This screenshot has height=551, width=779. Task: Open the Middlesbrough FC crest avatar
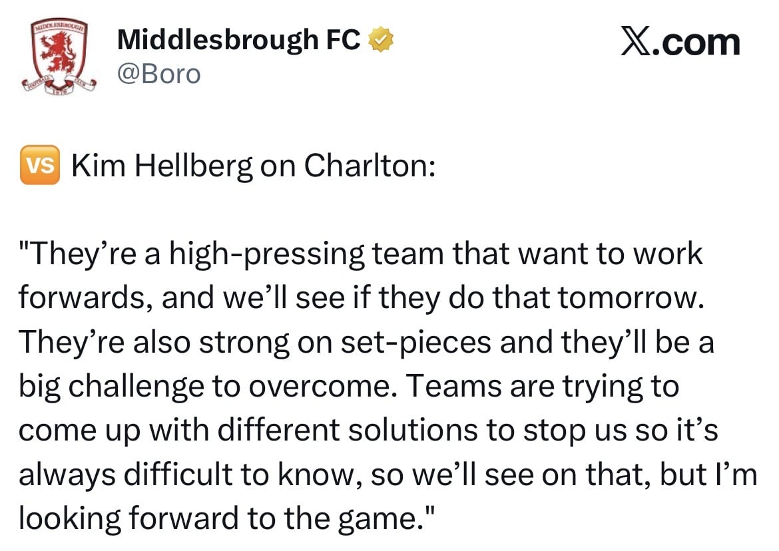59,57
